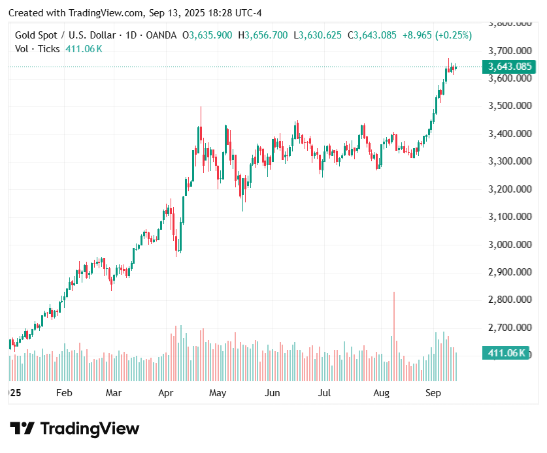Click the Feb label on the time axis

[x=64, y=393]
